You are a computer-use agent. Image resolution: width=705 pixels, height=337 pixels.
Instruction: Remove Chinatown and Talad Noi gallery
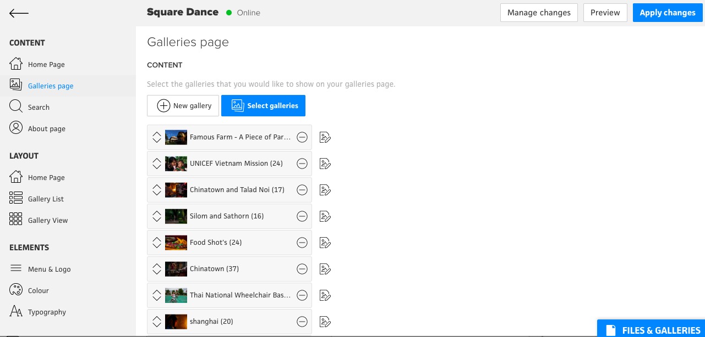pos(302,190)
